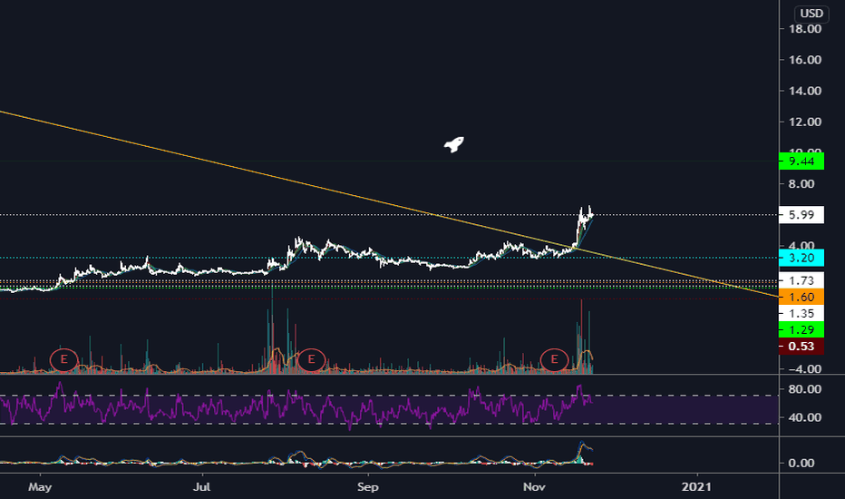
Task: Click the 12.00 price axis tick
Action: pyautogui.click(x=805, y=122)
